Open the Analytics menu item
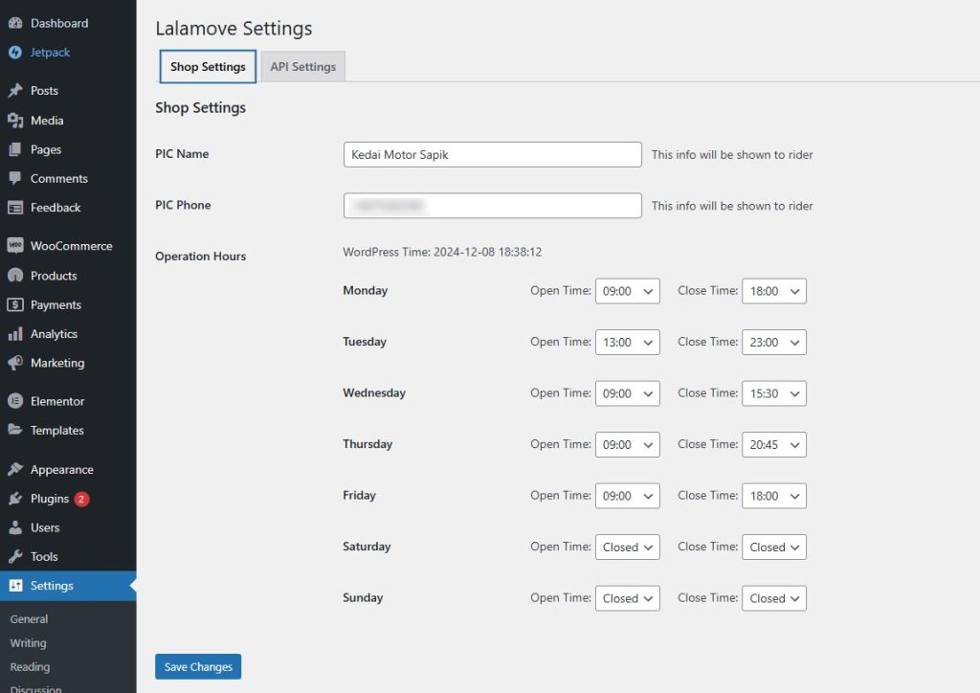Image resolution: width=980 pixels, height=693 pixels. (x=68, y=334)
